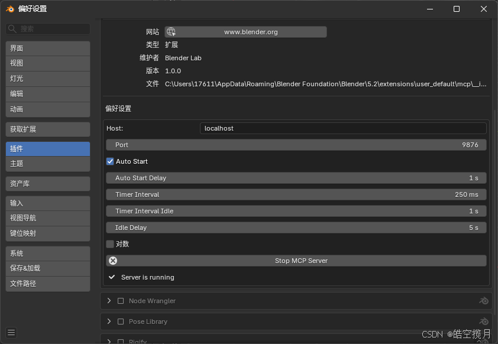Open the 文件路径 preferences section

pos(48,283)
